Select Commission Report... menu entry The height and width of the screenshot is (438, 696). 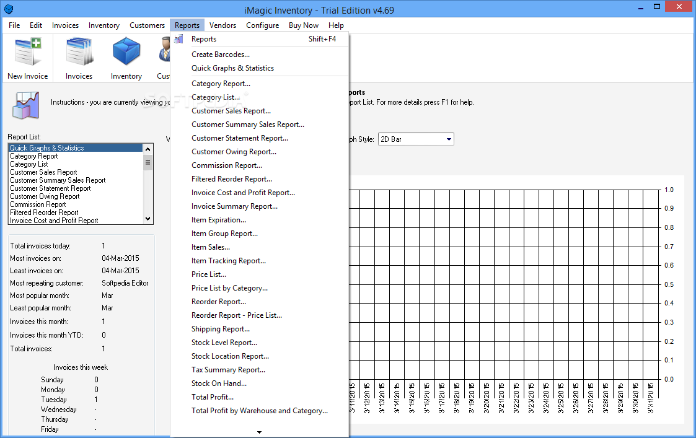tap(260, 165)
